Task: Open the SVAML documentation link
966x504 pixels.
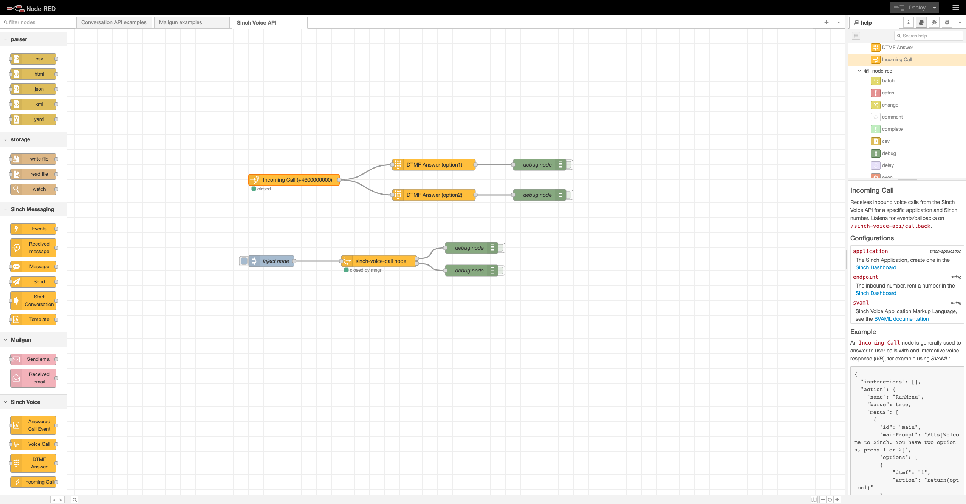Action: (901, 319)
